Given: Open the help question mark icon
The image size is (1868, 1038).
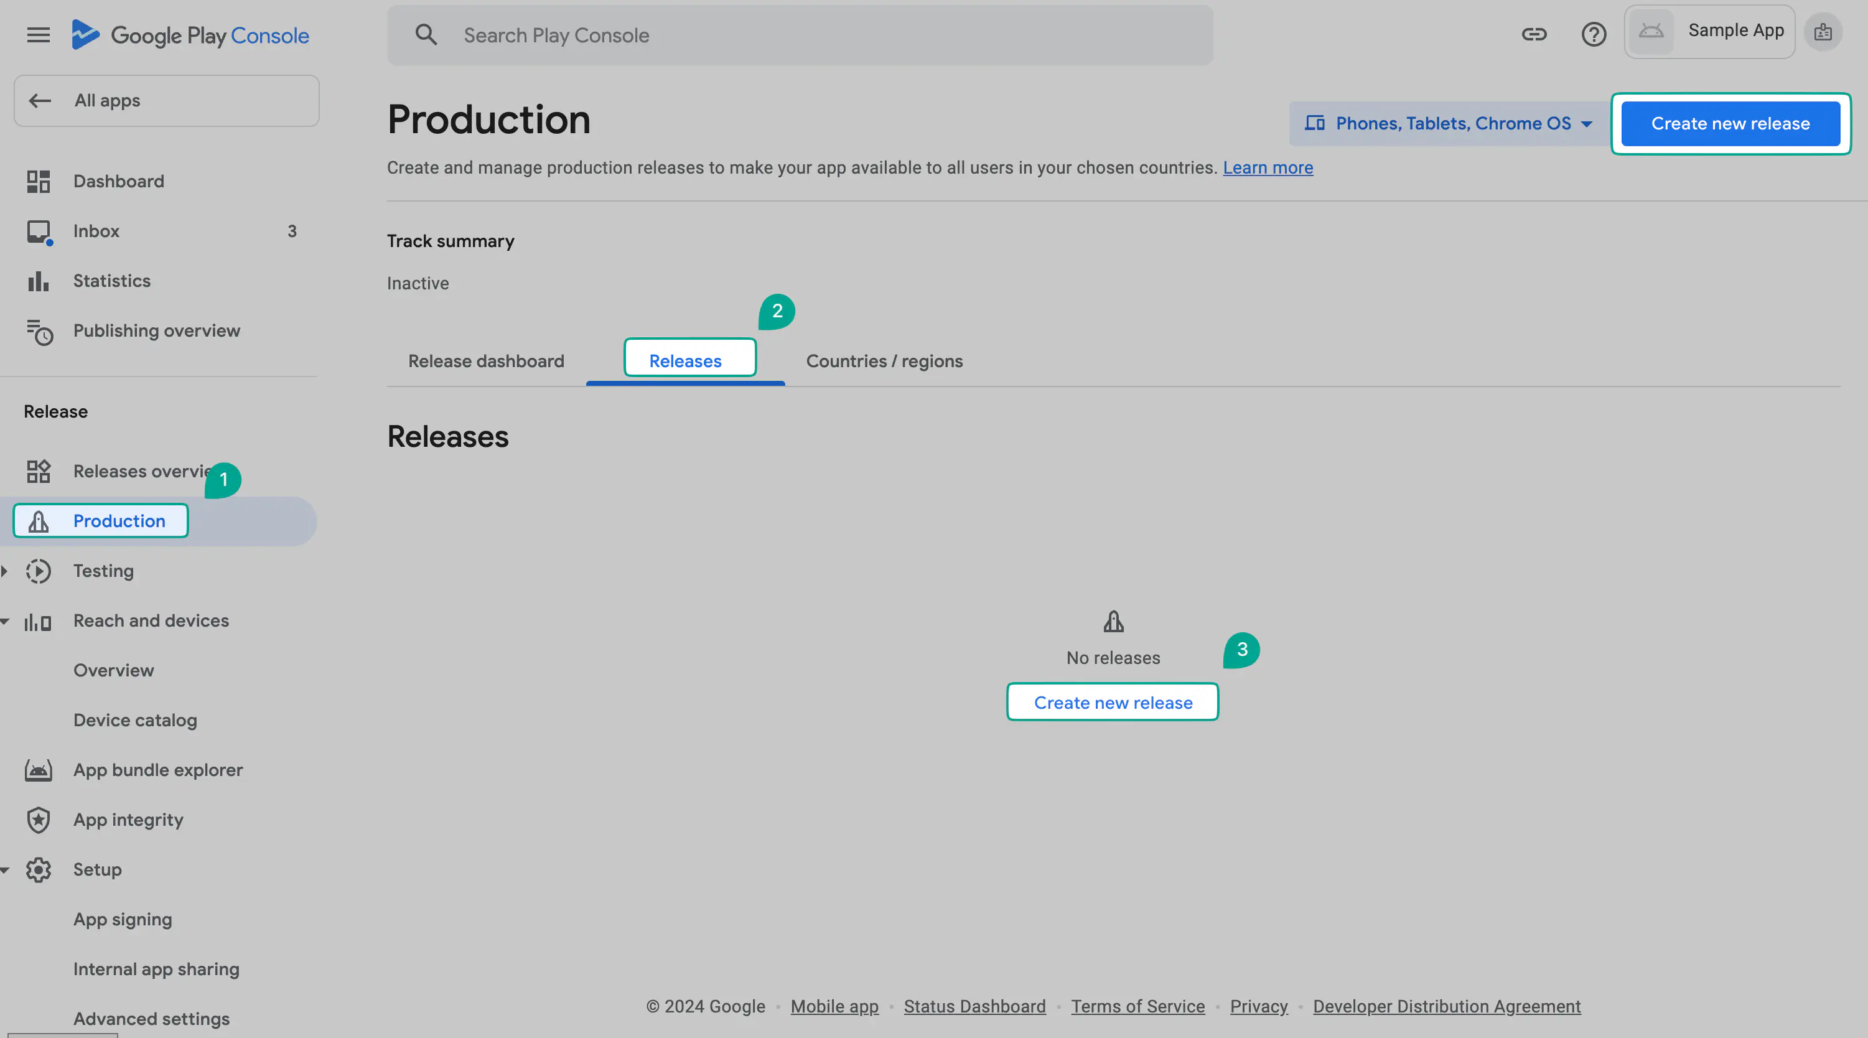Looking at the screenshot, I should pos(1593,34).
